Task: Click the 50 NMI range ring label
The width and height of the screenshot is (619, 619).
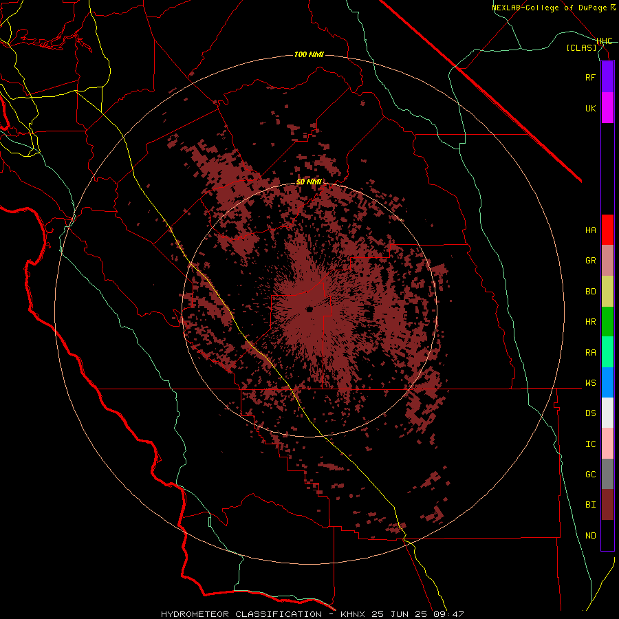Action: (309, 182)
